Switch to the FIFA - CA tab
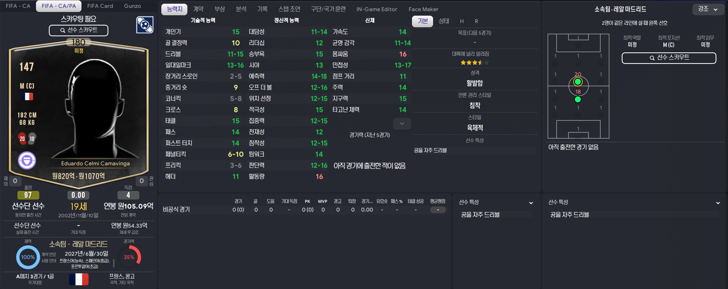Screen dimensions: 728x289 click(x=18, y=6)
